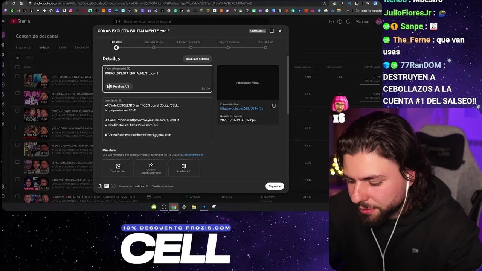Select EL MARIANA RESPONDE a DALAS checkbox
Image resolution: width=482 pixels, height=271 pixels.
tap(17, 162)
